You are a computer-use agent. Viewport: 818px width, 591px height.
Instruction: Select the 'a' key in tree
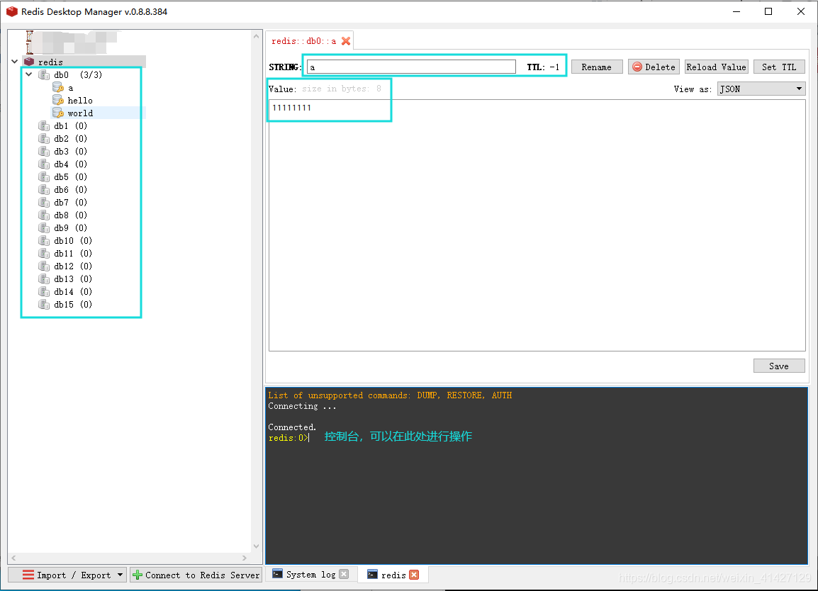(x=70, y=88)
